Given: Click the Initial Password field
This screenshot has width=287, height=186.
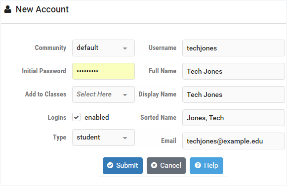Looking at the screenshot, I should coord(103,71).
